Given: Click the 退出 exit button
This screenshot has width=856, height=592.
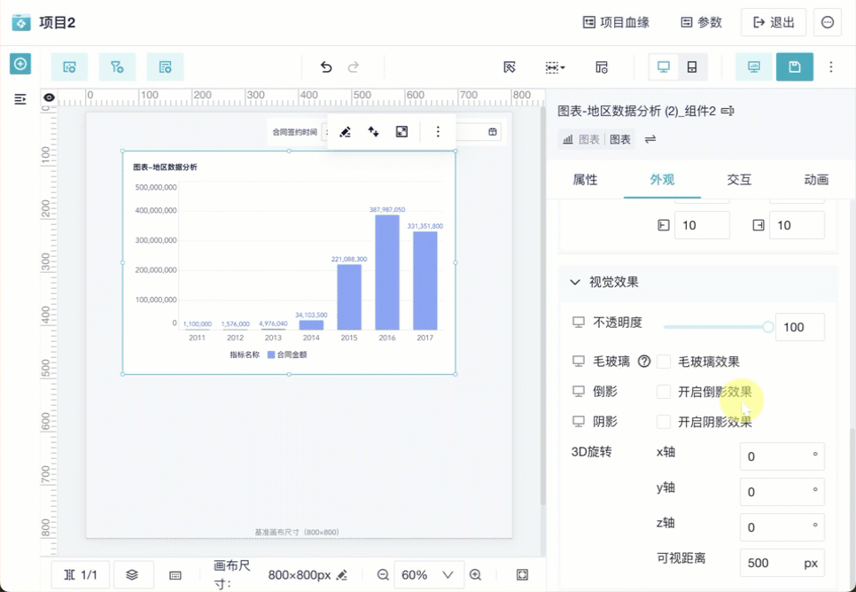Looking at the screenshot, I should [773, 22].
